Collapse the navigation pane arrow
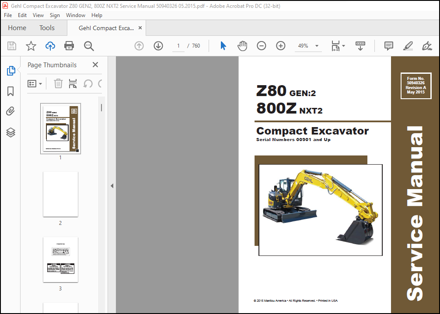 (x=112, y=186)
